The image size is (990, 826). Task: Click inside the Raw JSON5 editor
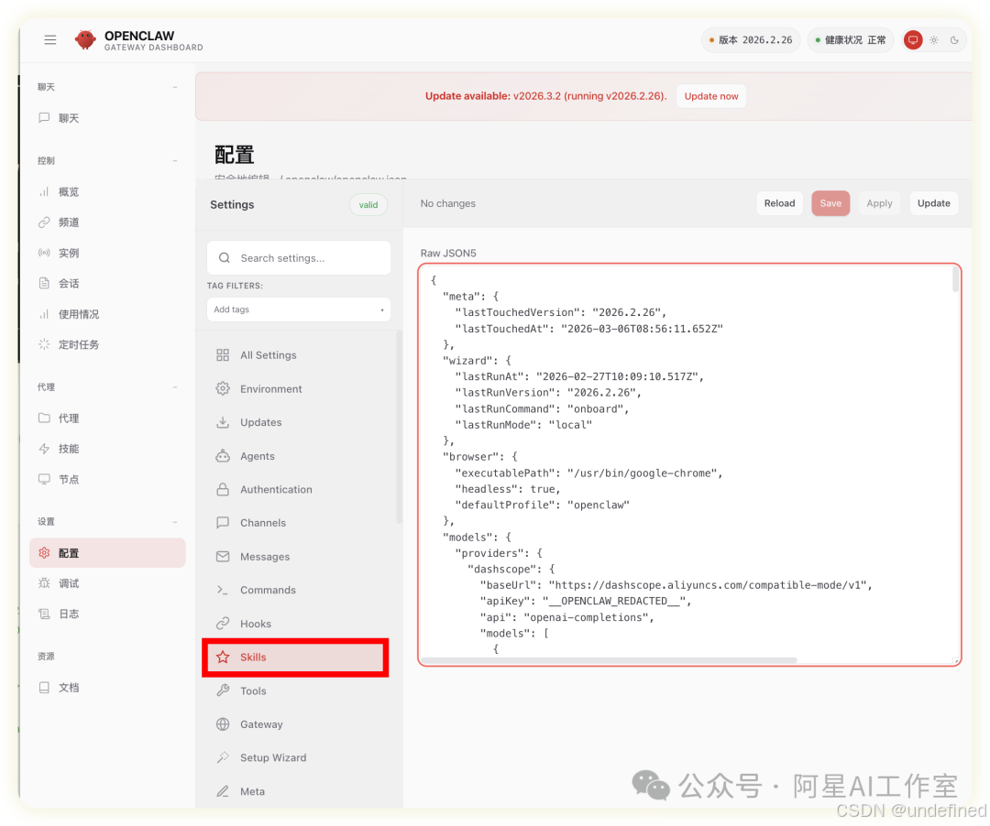[688, 464]
